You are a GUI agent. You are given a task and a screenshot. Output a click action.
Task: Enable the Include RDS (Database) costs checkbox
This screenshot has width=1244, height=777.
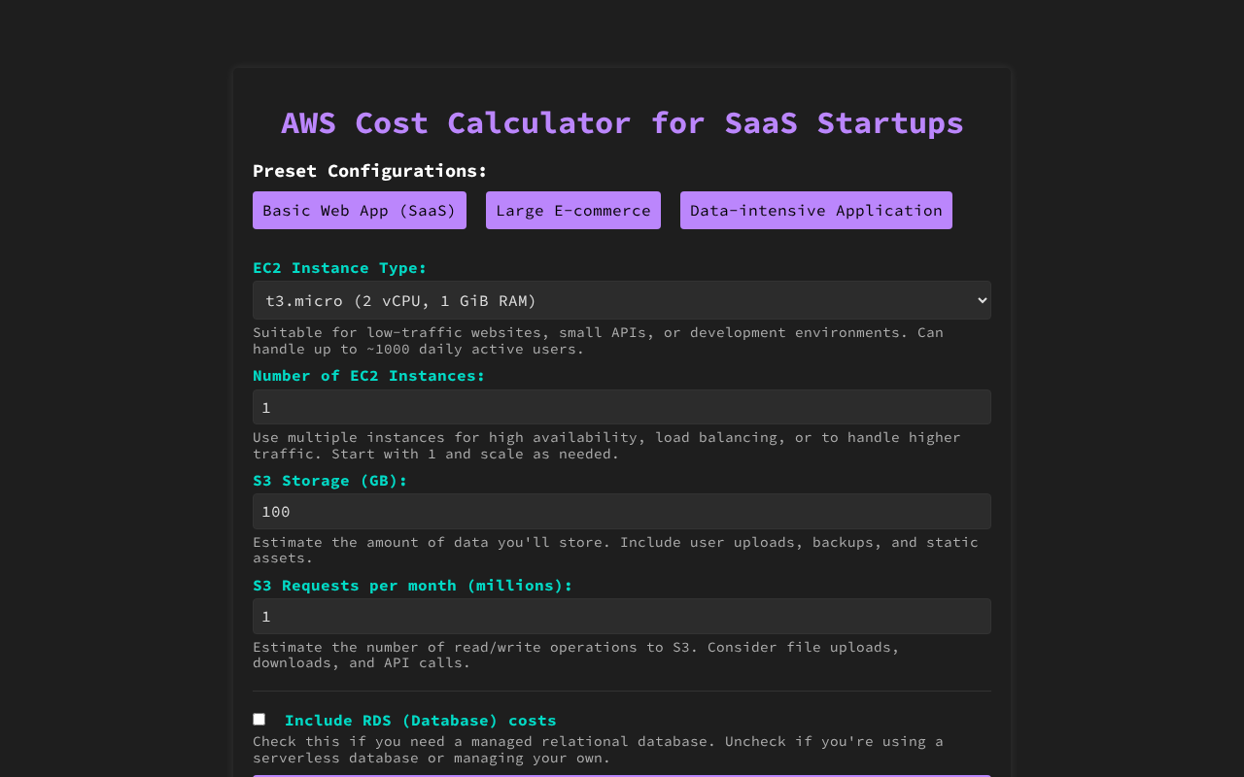tap(259, 720)
